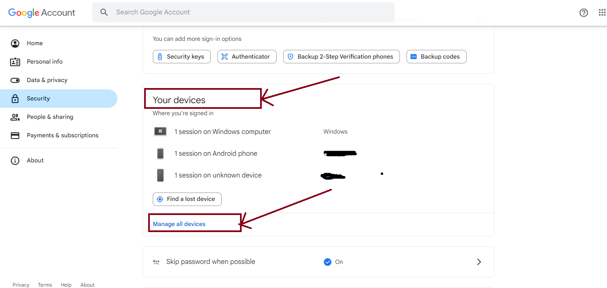This screenshot has height=288, width=607.
Task: Click the Manage all devices link
Action: (x=179, y=224)
